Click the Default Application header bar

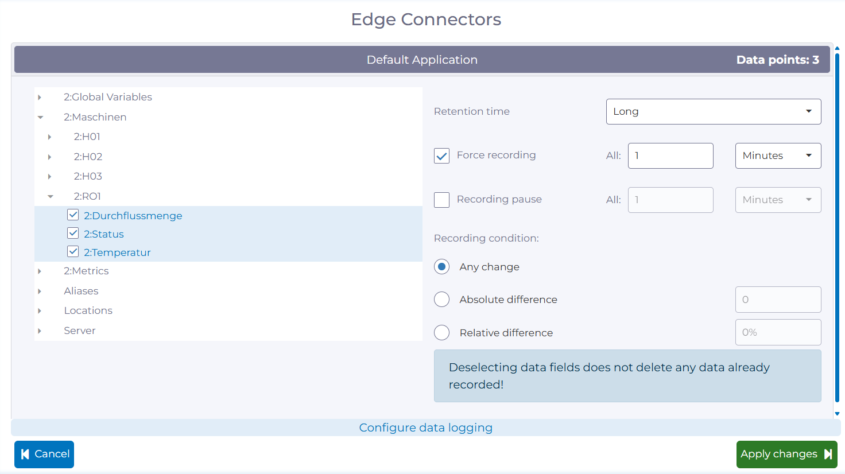(422, 60)
